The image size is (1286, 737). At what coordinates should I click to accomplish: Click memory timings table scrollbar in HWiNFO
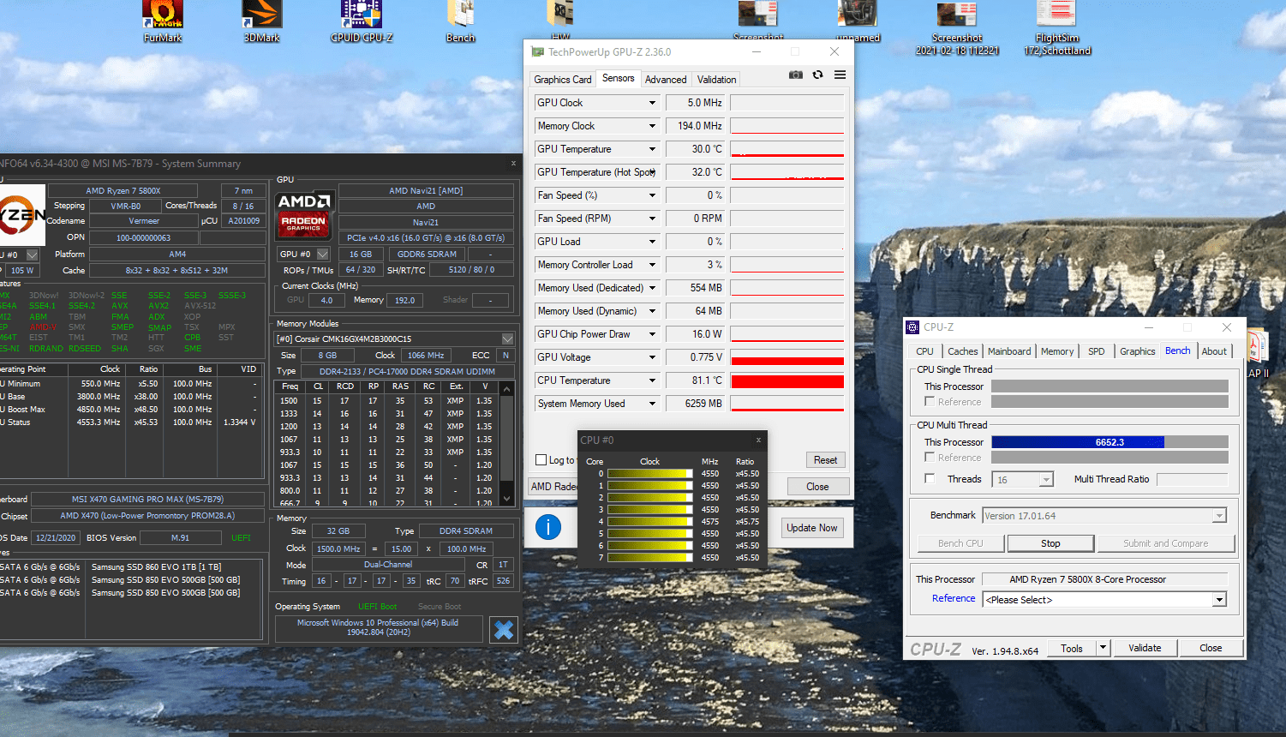(507, 443)
